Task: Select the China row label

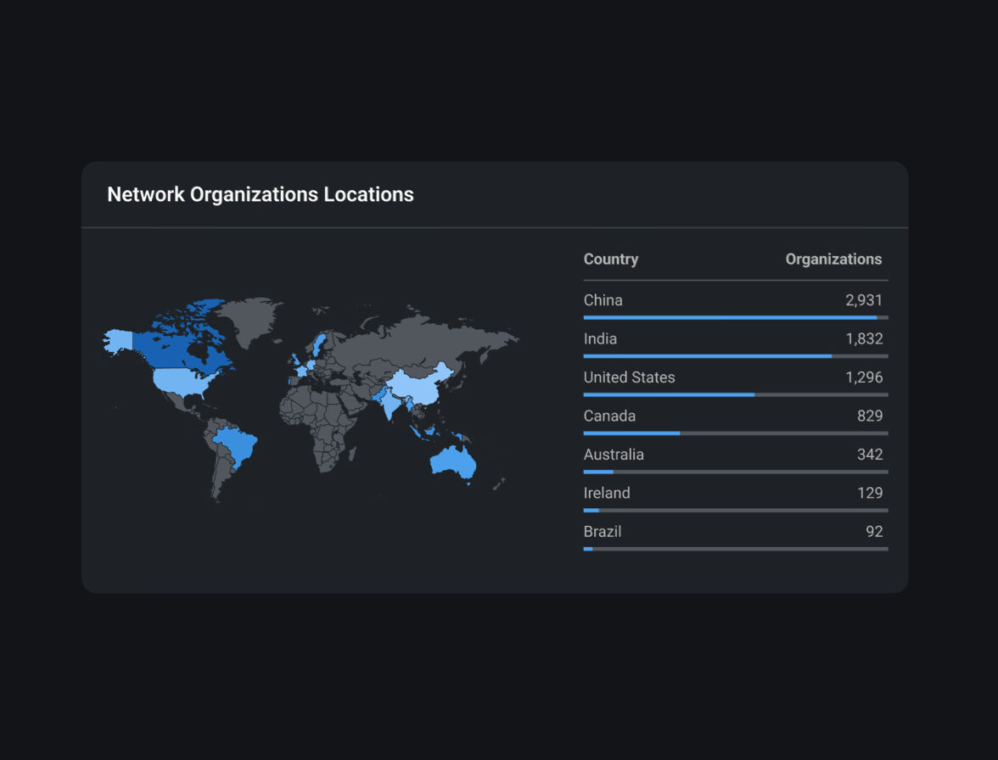Action: coord(603,300)
